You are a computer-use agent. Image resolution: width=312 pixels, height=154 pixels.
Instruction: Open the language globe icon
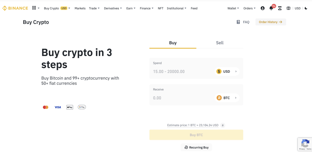click(x=288, y=8)
